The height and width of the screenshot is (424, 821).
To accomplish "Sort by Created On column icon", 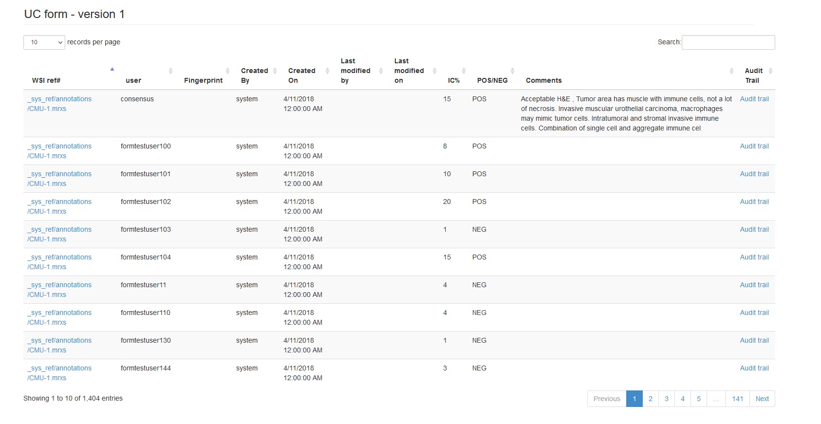I will pyautogui.click(x=327, y=71).
